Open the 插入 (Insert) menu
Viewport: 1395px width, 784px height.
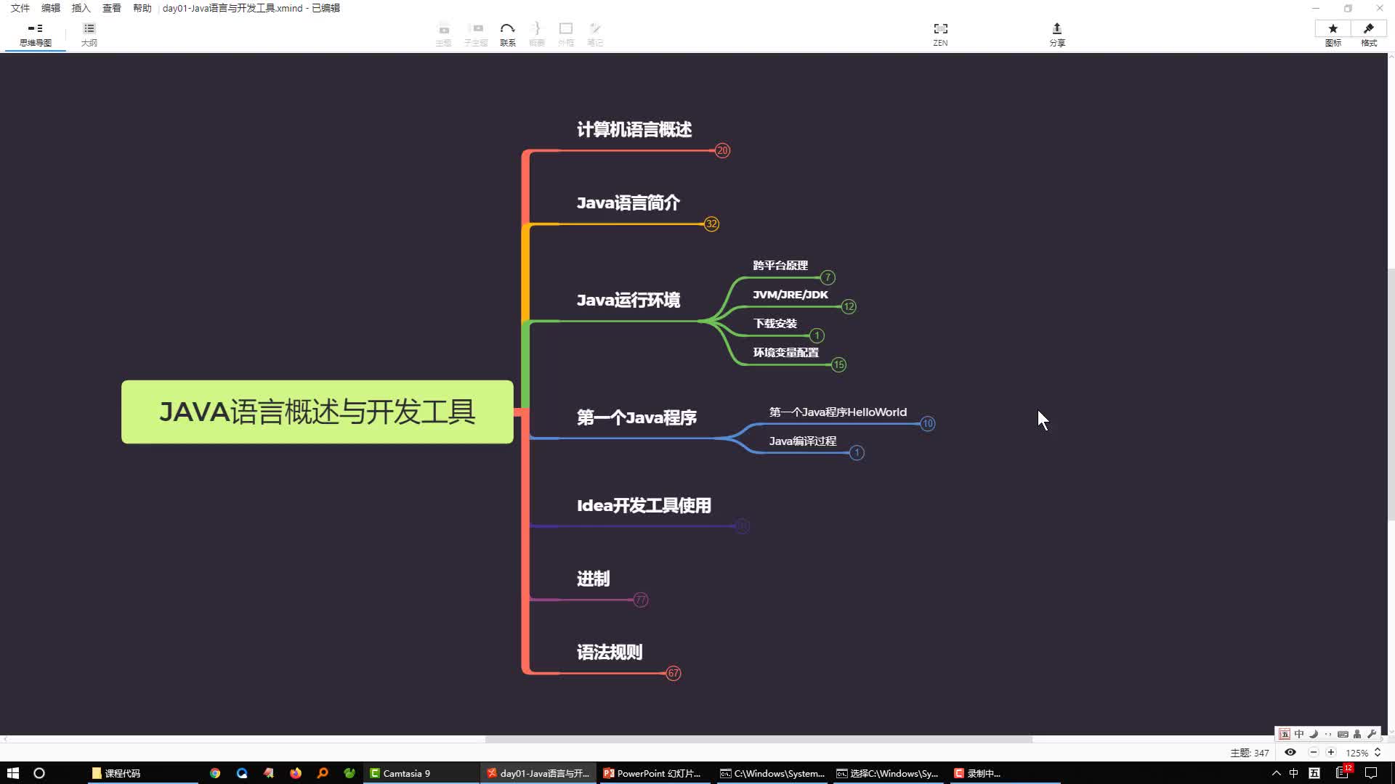(x=81, y=8)
